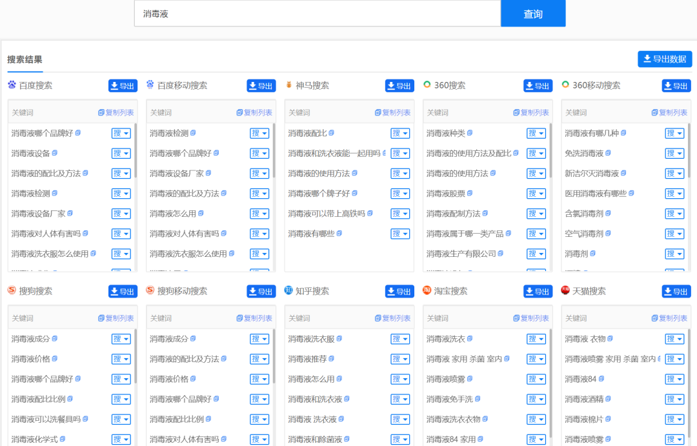This screenshot has height=446, width=697.
Task: Click 复制列表 in Shenma search panel
Action: [x=392, y=112]
